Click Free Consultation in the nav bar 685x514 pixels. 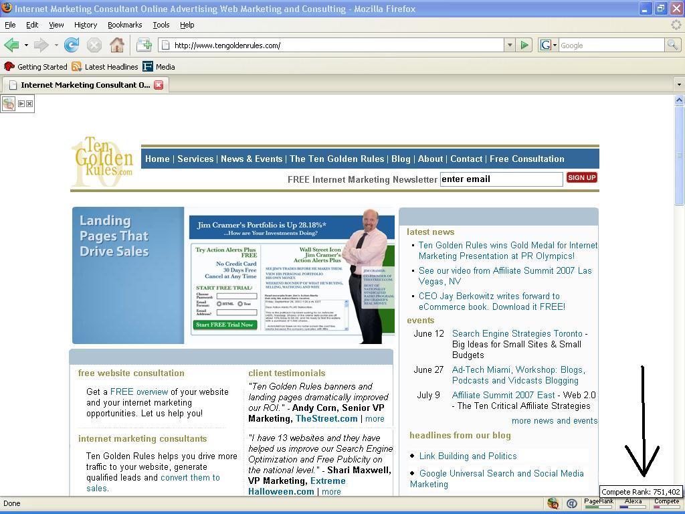tap(527, 159)
